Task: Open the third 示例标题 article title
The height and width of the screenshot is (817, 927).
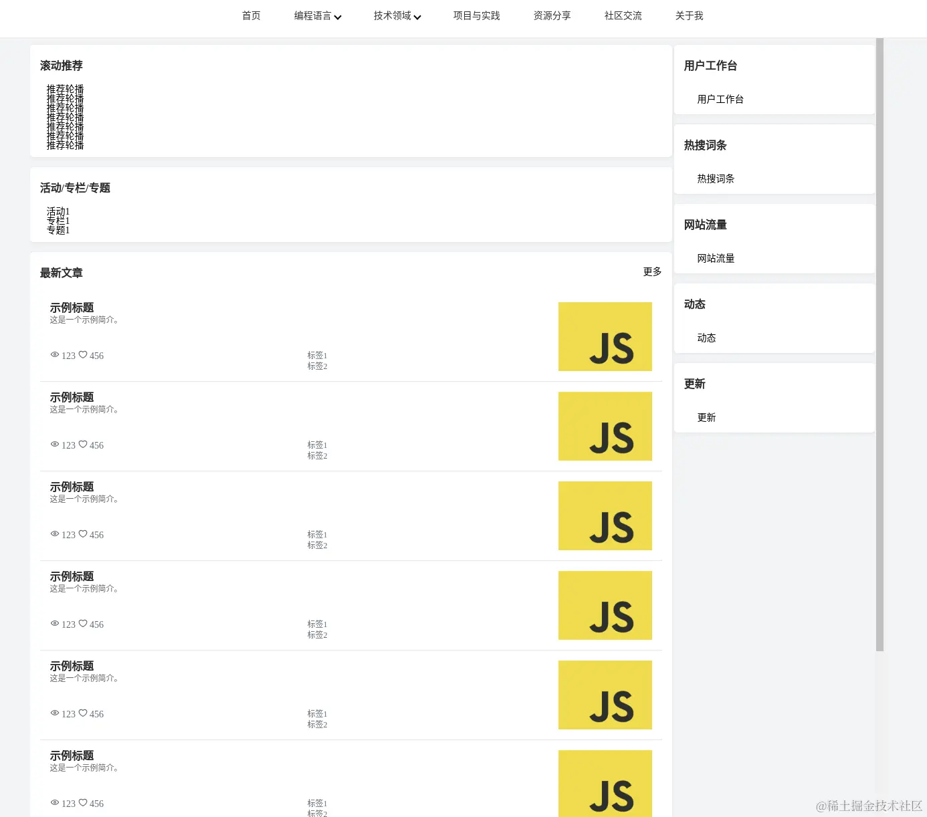Action: coord(72,487)
